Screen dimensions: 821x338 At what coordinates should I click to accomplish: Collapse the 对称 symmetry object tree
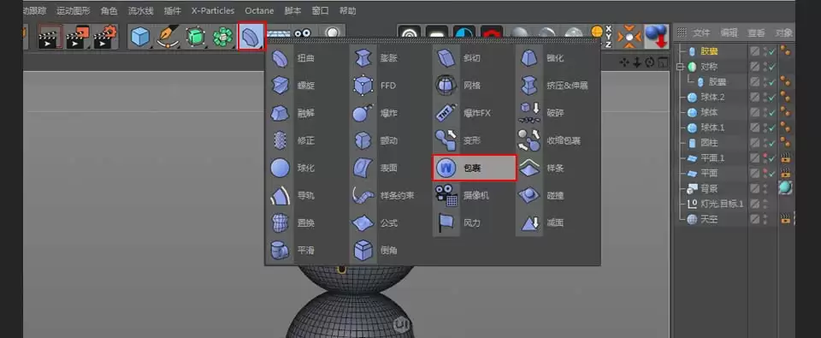point(681,67)
